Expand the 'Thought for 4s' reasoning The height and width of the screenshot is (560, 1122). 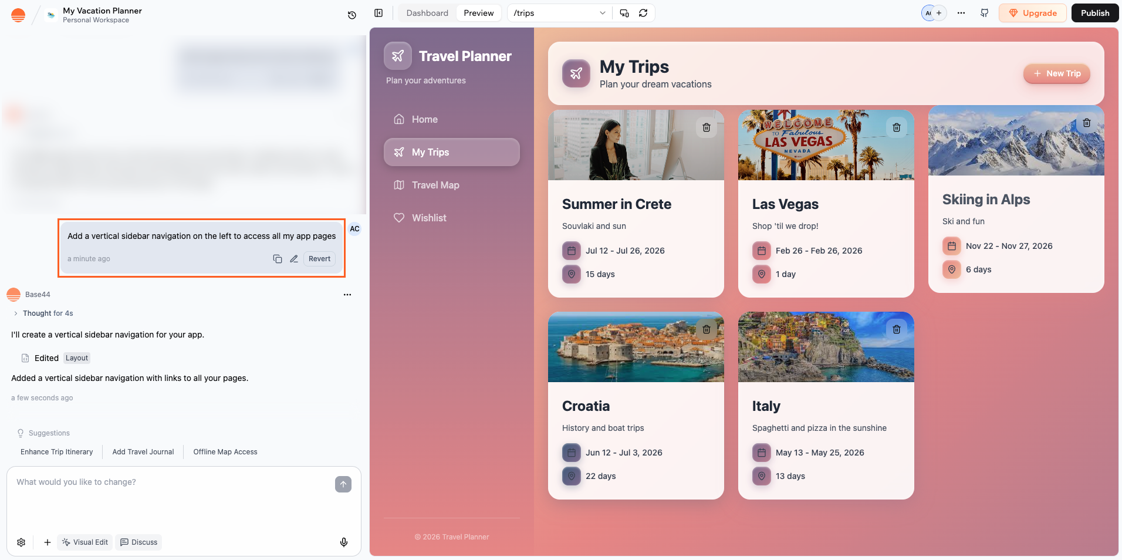coord(48,313)
